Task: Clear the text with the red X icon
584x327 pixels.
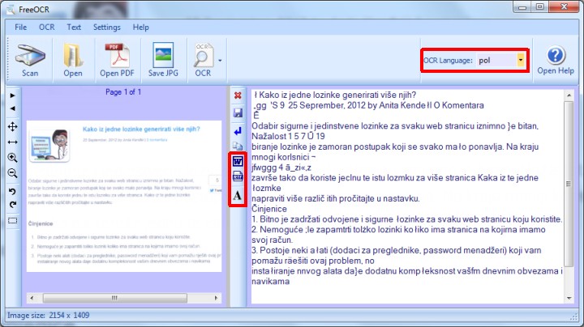Action: [238, 96]
